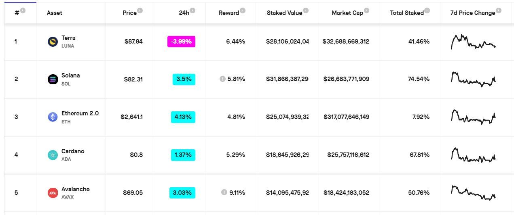Click the info icon beside Solana's reward
Screen dimensions: 514x215
click(222, 79)
